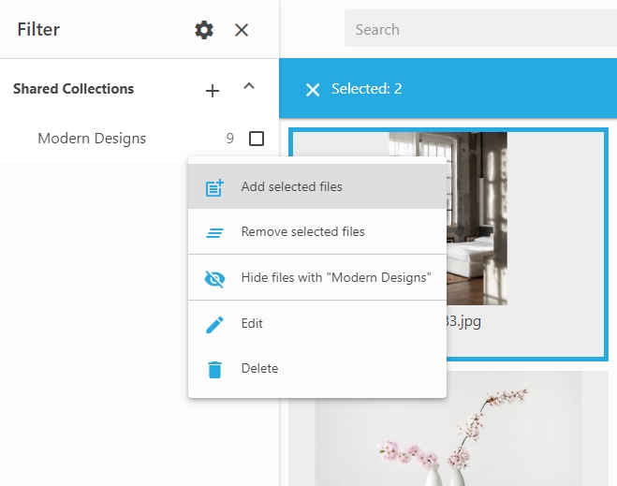Collapse the Shared Collections section

point(249,87)
